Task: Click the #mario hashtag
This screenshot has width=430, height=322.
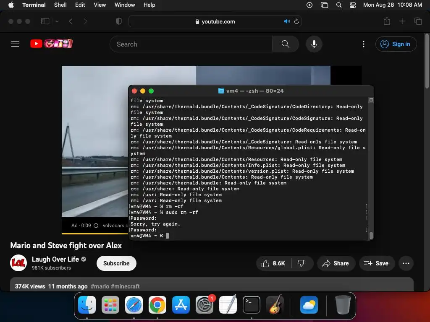Action: tap(100, 286)
